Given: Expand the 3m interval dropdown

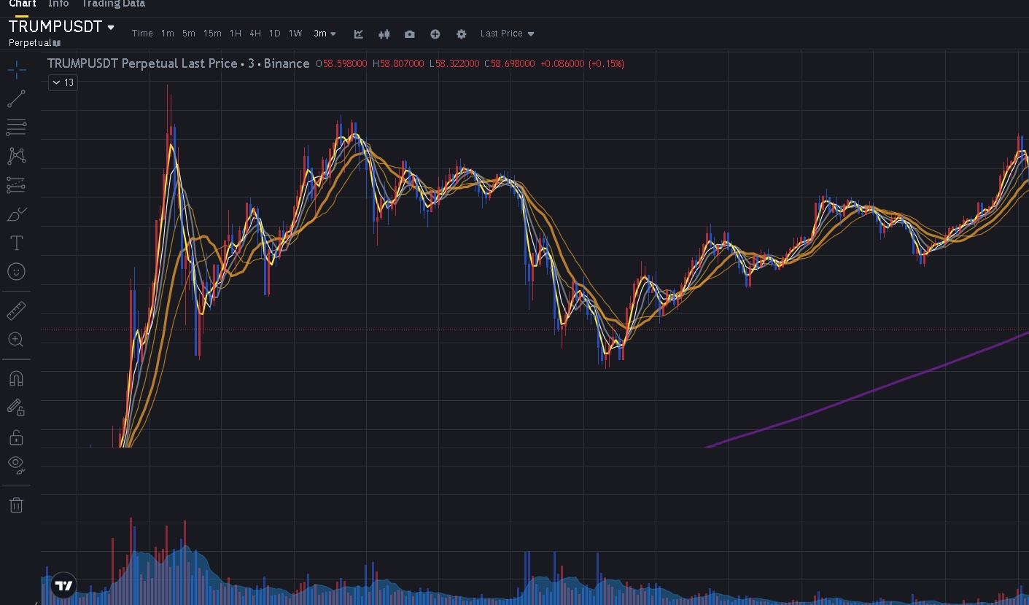Looking at the screenshot, I should coord(325,34).
